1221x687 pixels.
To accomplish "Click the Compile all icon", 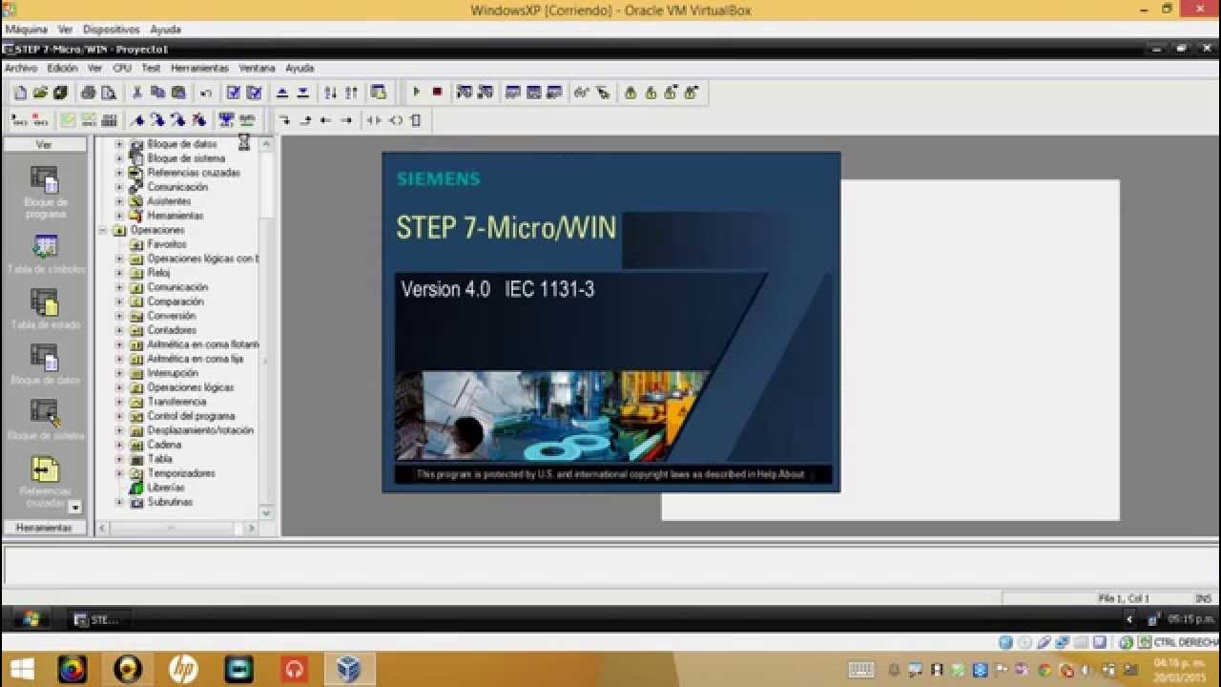I will pyautogui.click(x=254, y=93).
